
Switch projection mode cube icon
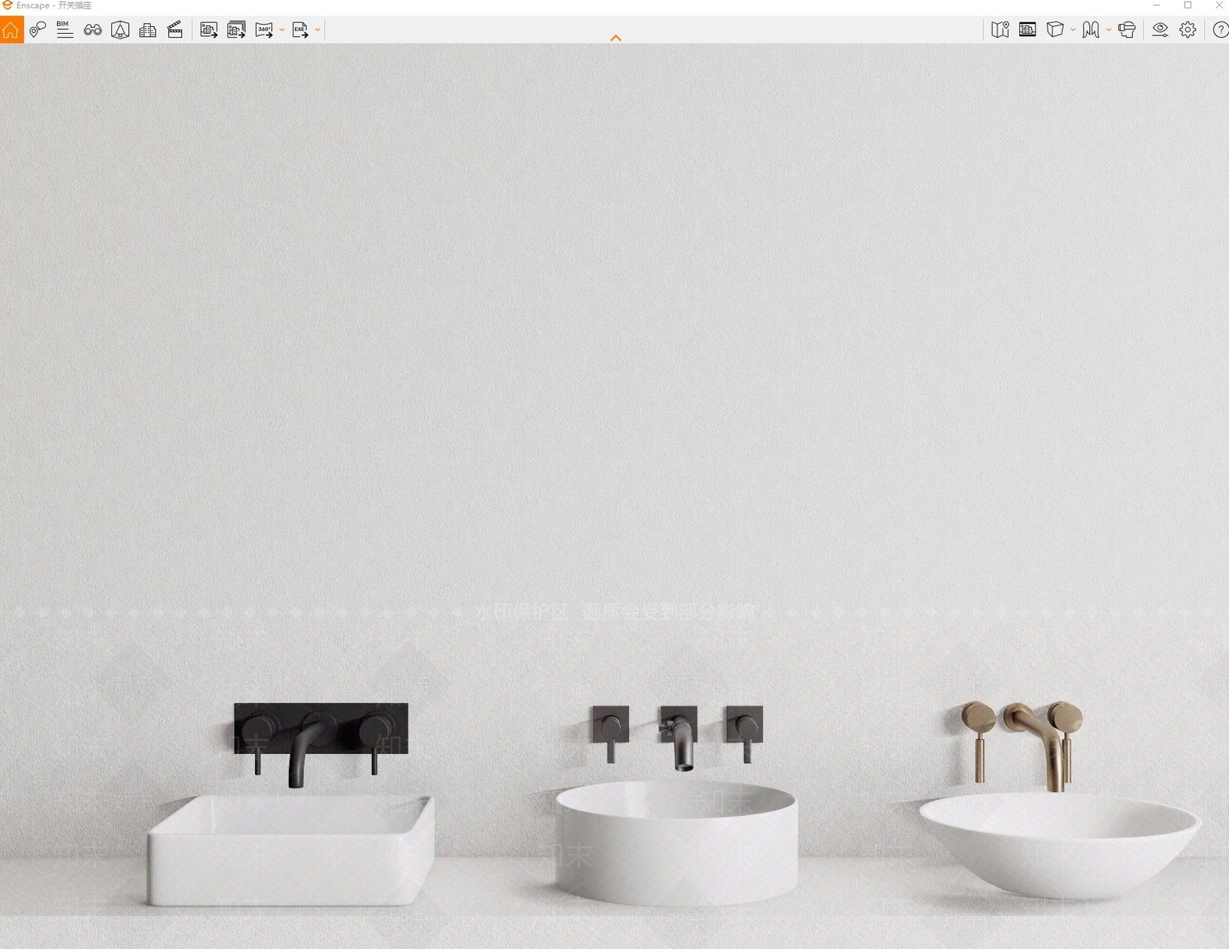[1055, 30]
